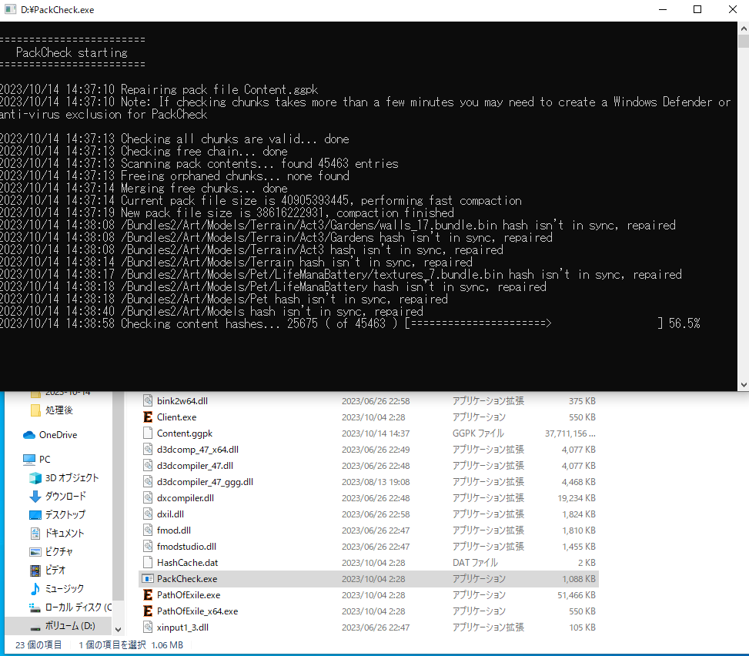The image size is (749, 656).
Task: Click the PathOfExile.exe application icon
Action: click(x=148, y=595)
